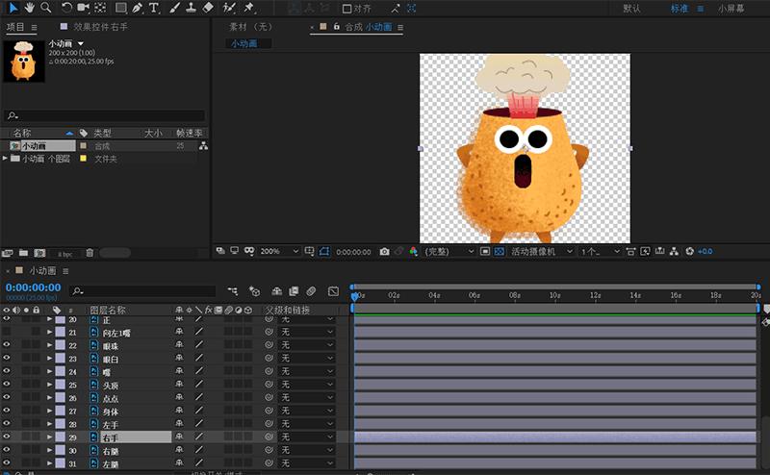Open the 活动摄像机 camera view dropdown
This screenshot has width=770, height=475.
[x=541, y=251]
